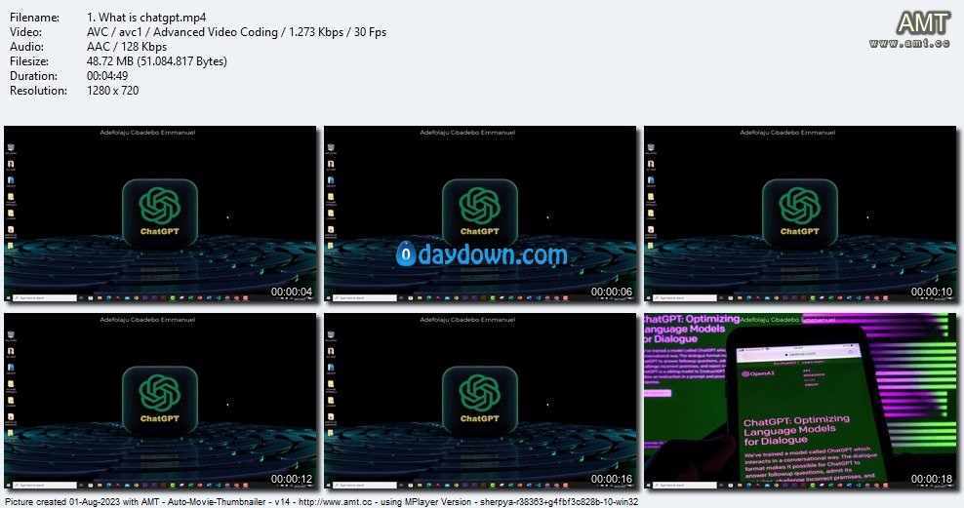The height and width of the screenshot is (508, 964).
Task: Open the video frame stamped 00:00:12
Action: coord(160,401)
